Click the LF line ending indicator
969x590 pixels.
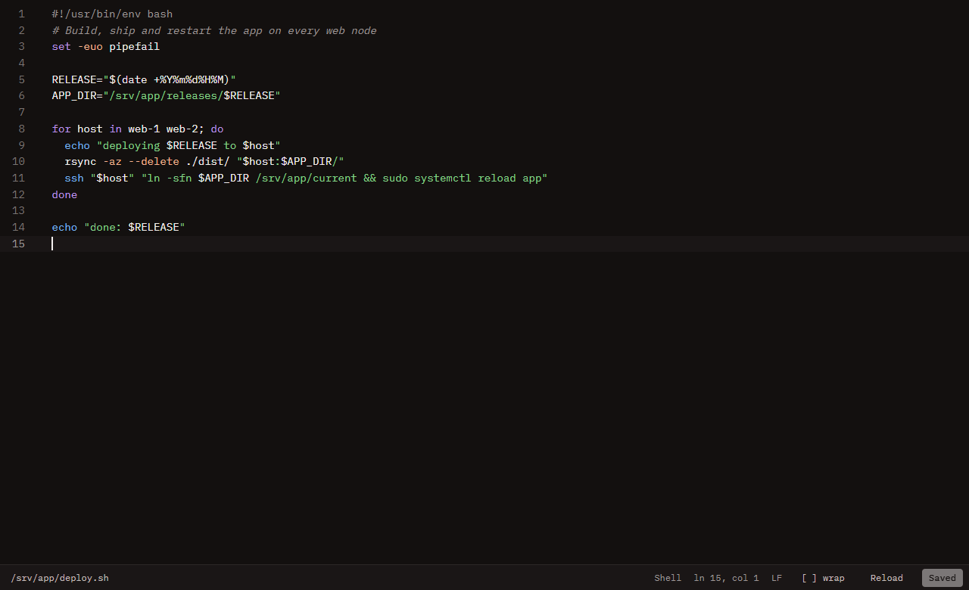pos(777,578)
